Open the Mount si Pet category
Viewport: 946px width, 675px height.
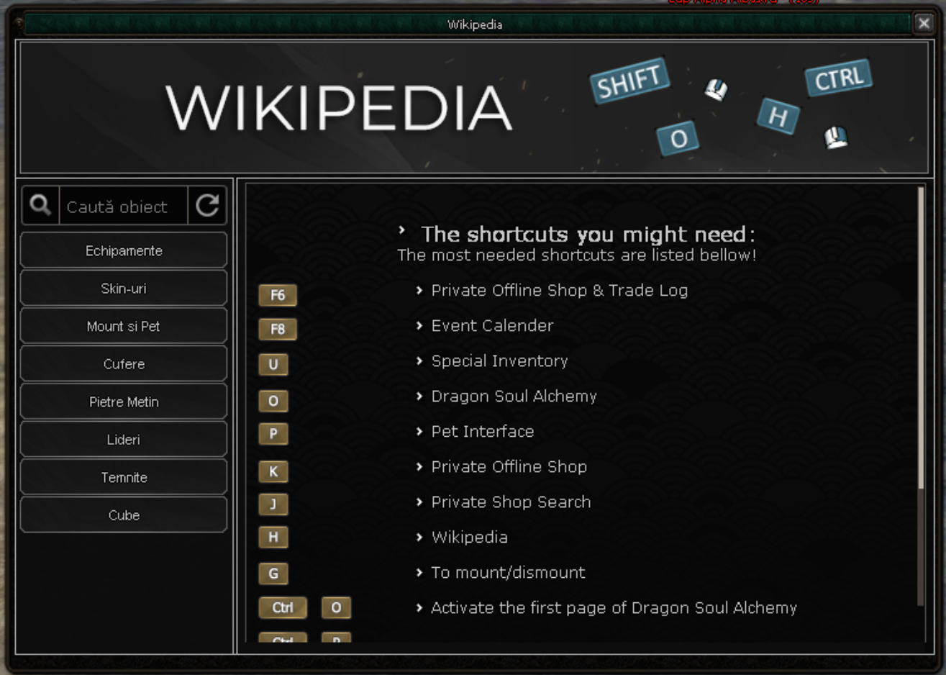click(x=124, y=327)
